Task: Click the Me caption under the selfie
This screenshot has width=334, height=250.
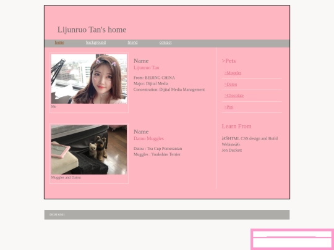Action: [54, 107]
